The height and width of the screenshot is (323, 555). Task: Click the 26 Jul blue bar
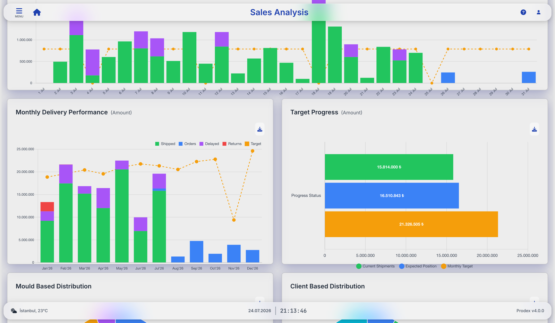click(448, 78)
